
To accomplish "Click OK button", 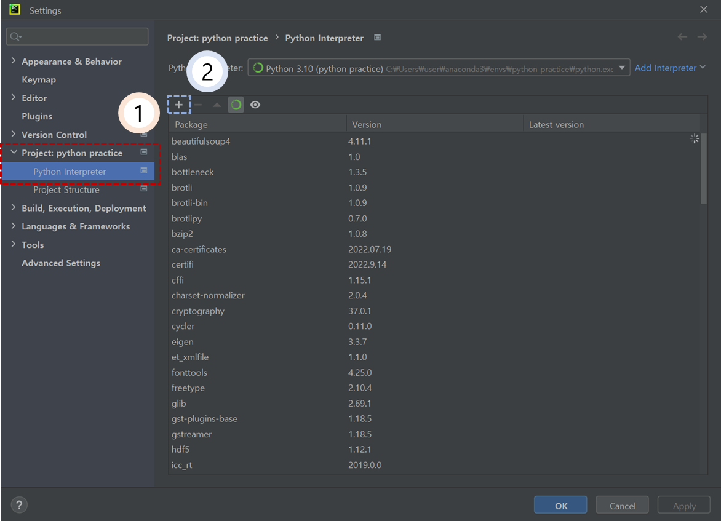I will point(560,506).
